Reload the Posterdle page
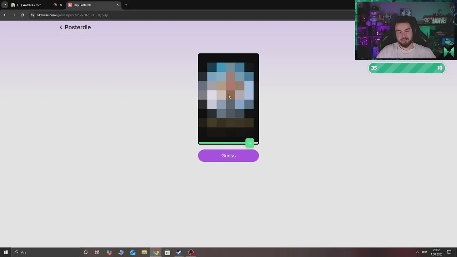 [22, 15]
